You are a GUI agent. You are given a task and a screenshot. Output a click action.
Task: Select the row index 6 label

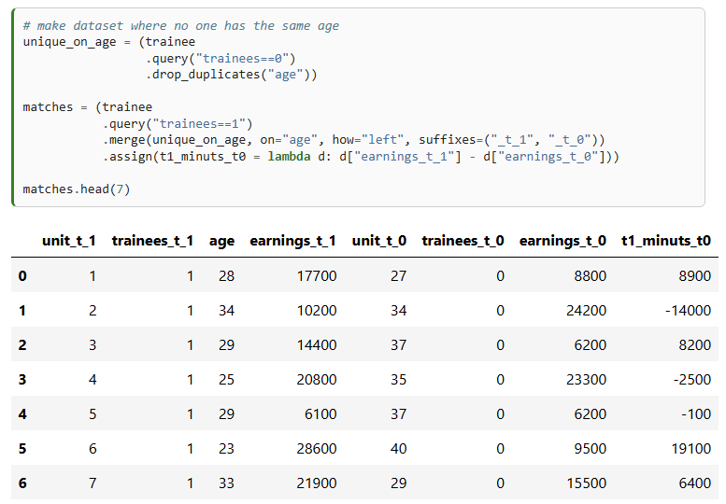pyautogui.click(x=22, y=483)
